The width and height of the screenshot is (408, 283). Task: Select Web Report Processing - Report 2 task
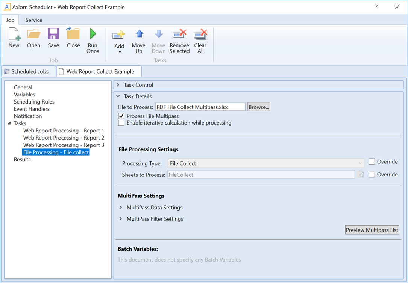64,138
